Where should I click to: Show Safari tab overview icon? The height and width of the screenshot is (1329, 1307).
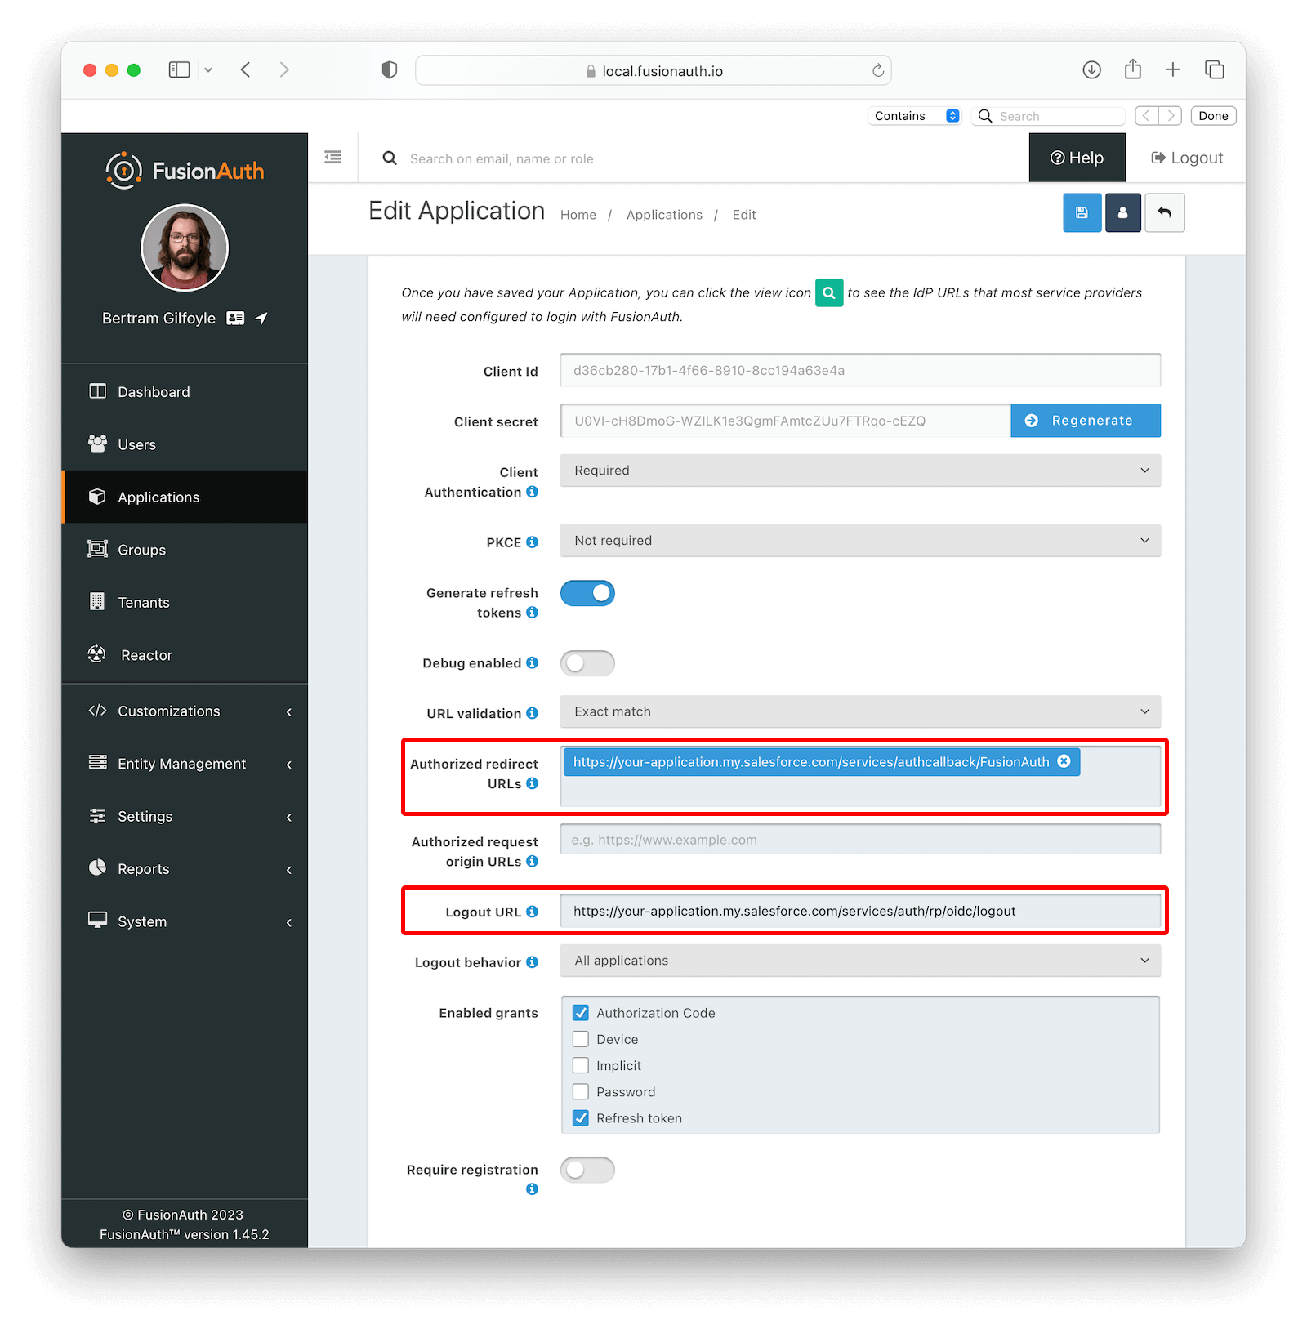(x=1215, y=70)
